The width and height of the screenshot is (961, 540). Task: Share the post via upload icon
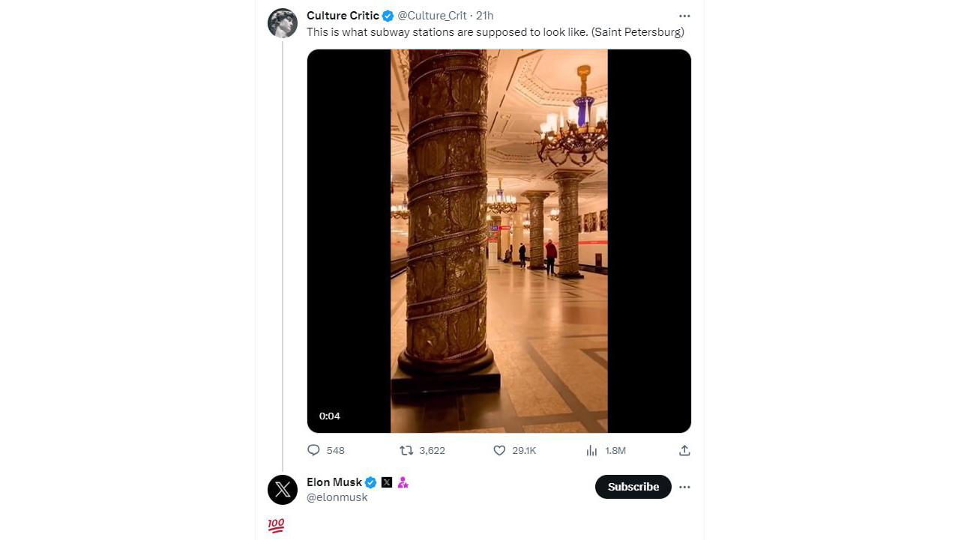click(x=684, y=450)
